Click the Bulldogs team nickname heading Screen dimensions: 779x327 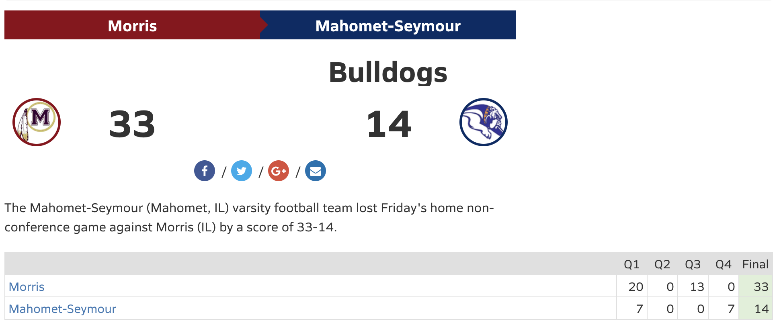(388, 73)
